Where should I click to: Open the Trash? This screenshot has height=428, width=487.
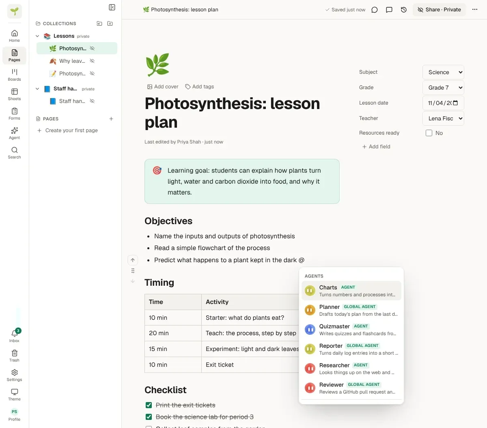pos(14,355)
